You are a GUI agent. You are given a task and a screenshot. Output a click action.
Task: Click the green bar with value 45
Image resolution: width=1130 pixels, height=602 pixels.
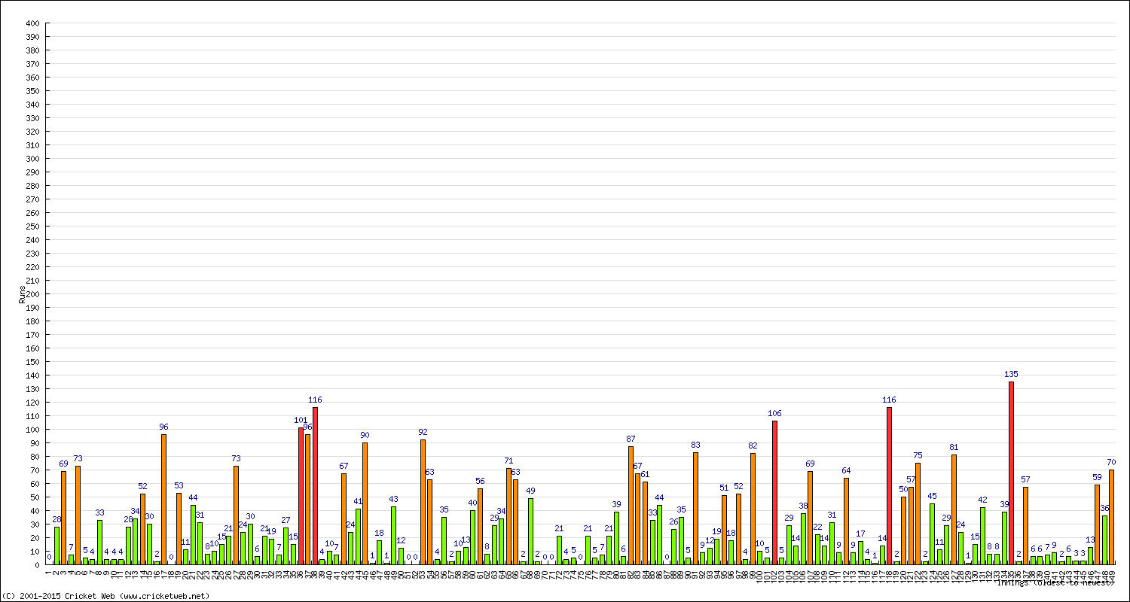(932, 534)
